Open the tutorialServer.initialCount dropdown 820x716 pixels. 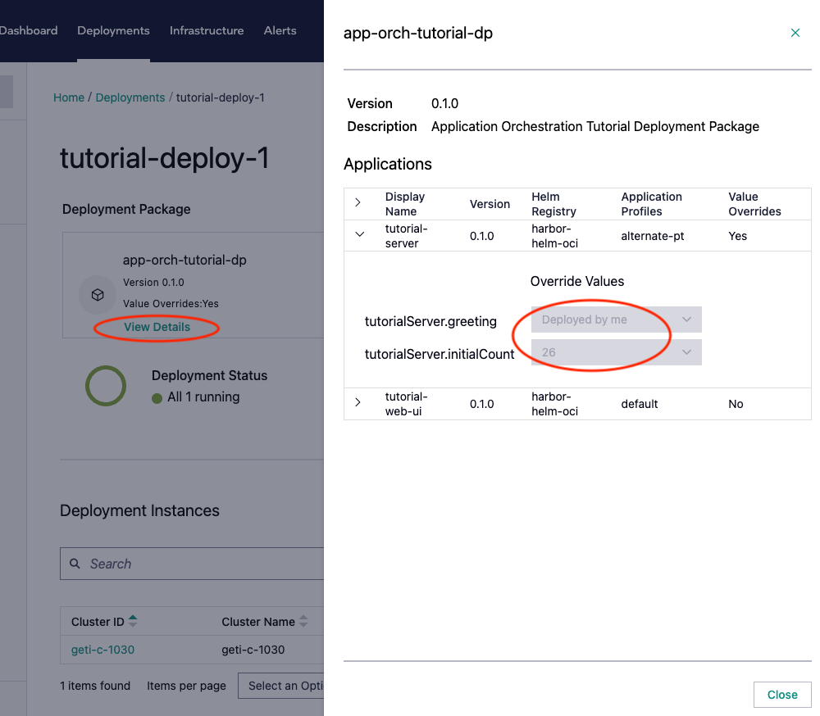(x=616, y=352)
